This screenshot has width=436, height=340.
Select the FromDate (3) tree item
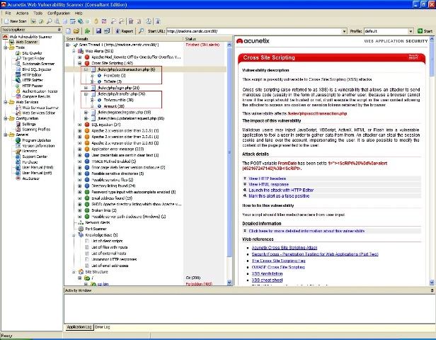115,75
